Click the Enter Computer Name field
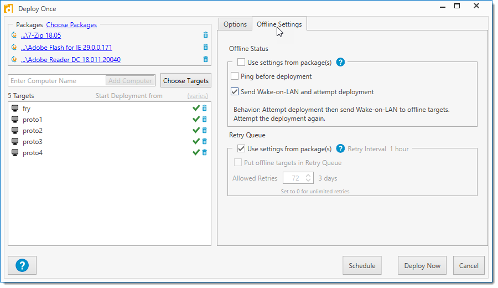The height and width of the screenshot is (288, 498). point(56,81)
